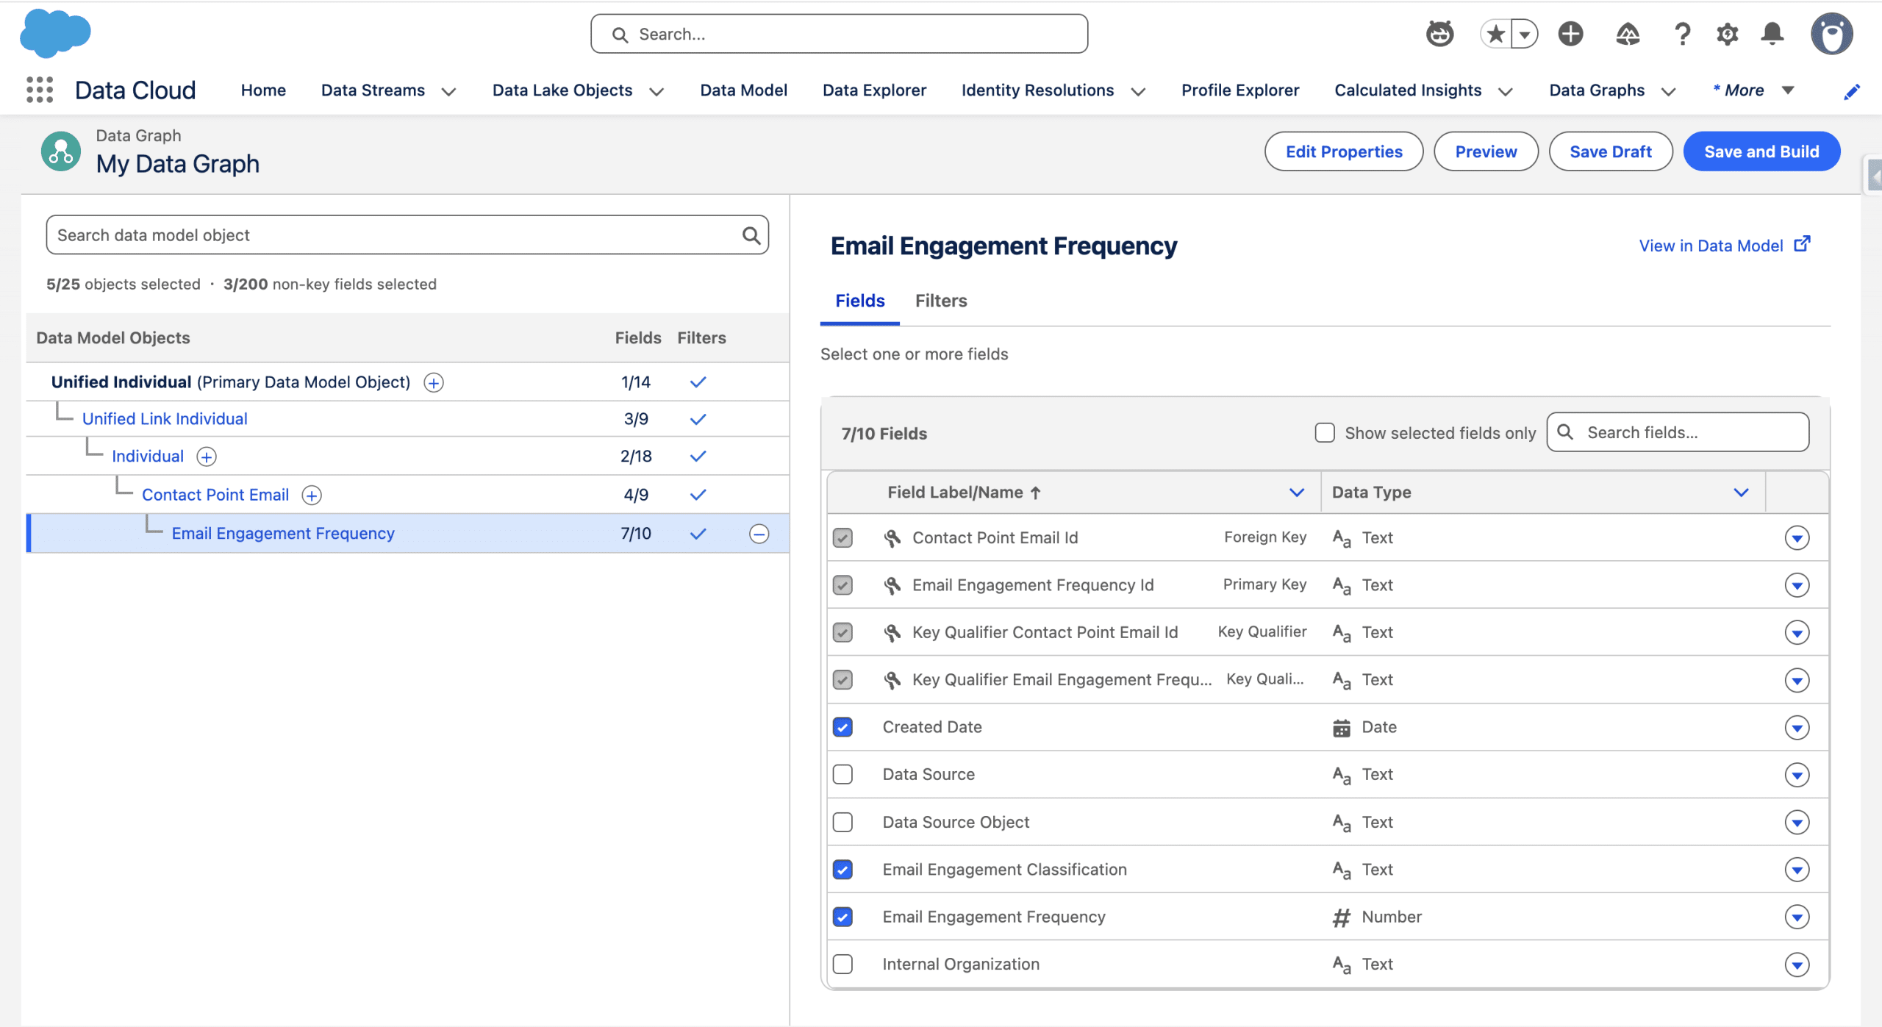Uncheck the Created Date field checkbox
Viewport: 1882px width, 1027px height.
842,727
